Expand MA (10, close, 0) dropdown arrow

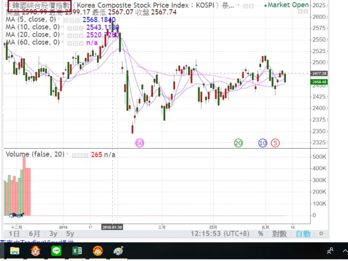pyautogui.click(x=62, y=27)
